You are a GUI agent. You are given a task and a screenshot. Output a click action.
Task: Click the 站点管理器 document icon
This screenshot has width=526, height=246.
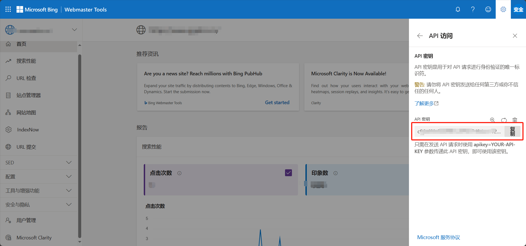(9, 95)
